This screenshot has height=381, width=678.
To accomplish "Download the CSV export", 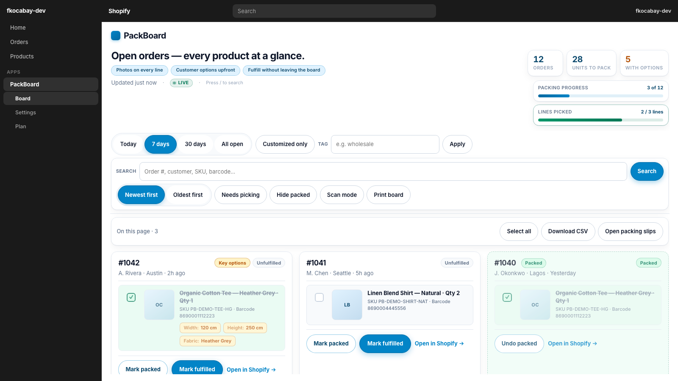I will click(x=568, y=232).
